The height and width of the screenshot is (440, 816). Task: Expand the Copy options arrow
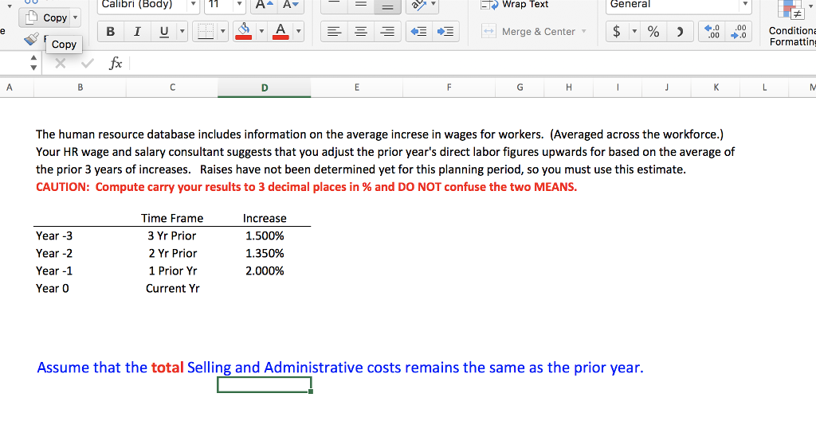76,18
